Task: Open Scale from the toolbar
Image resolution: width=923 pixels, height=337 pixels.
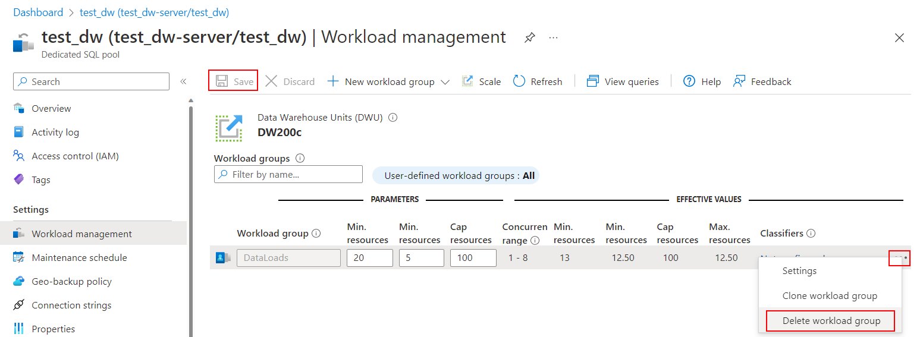Action: [482, 81]
